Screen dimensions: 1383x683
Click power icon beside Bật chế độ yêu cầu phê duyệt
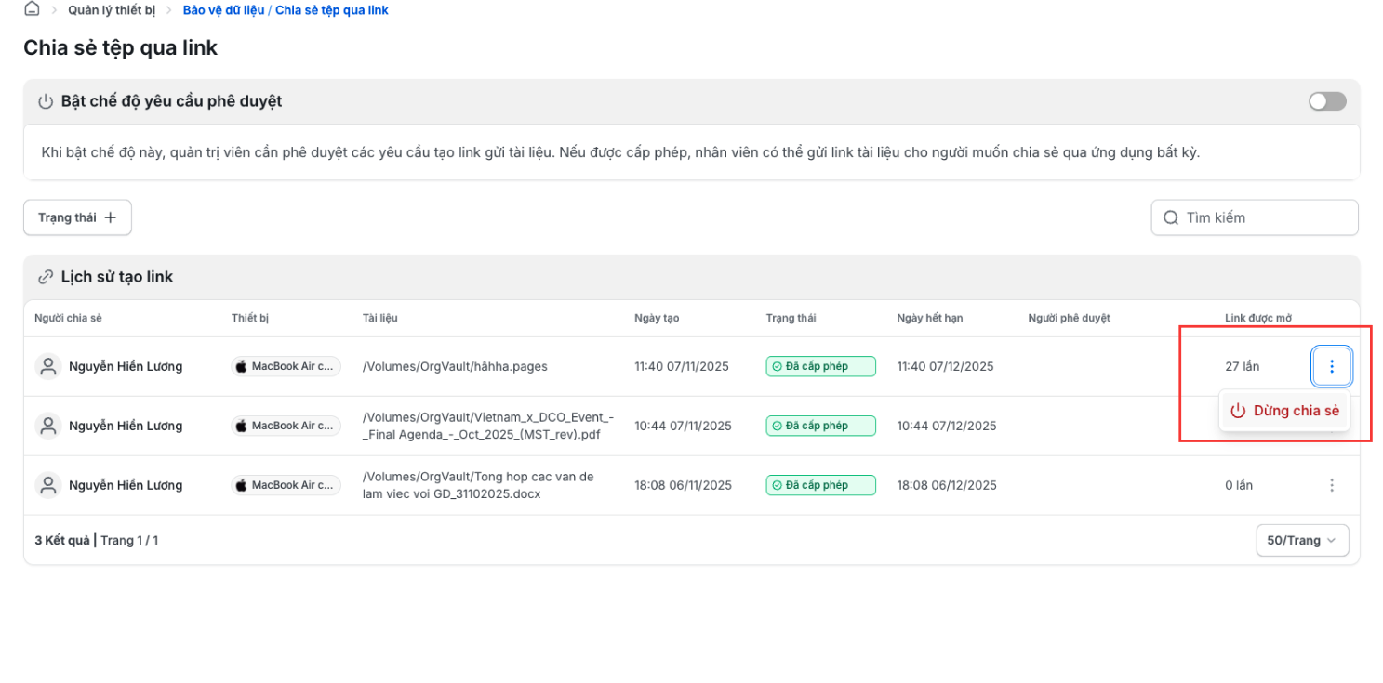tap(46, 101)
